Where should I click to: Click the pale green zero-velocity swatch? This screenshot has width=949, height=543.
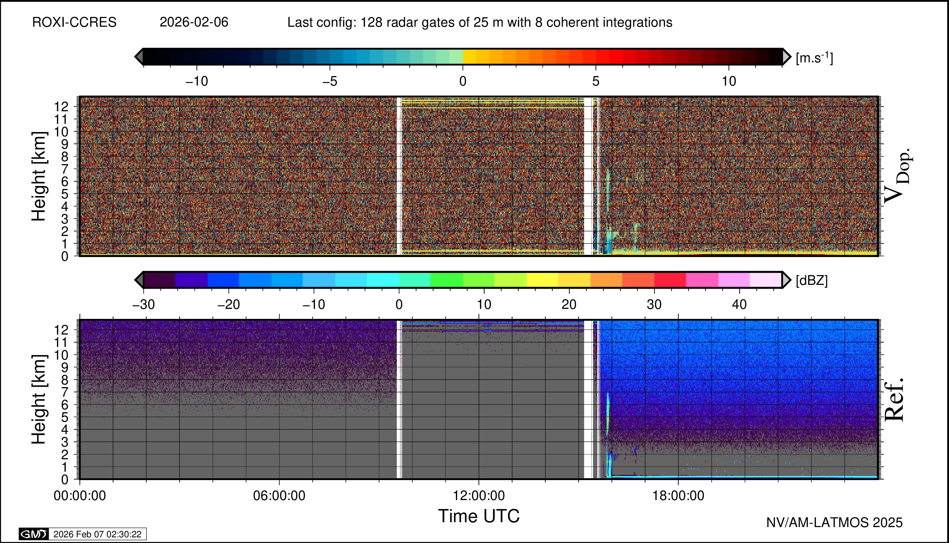pos(456,57)
